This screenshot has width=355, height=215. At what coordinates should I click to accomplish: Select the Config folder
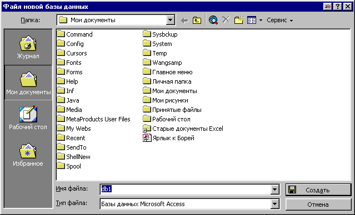[x=71, y=44]
